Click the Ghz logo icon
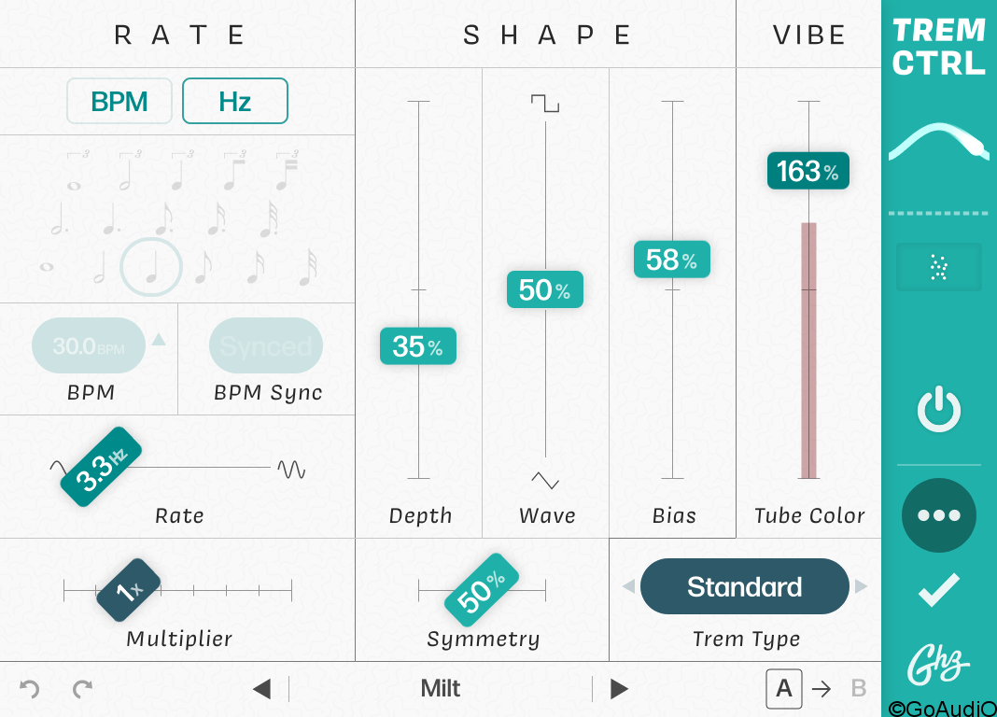 coord(938,663)
